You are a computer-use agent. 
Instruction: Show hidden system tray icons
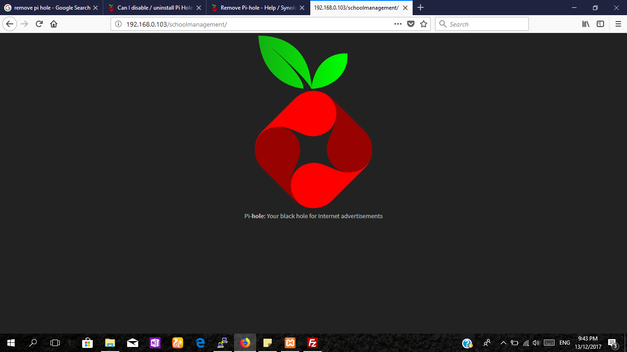tap(504, 343)
